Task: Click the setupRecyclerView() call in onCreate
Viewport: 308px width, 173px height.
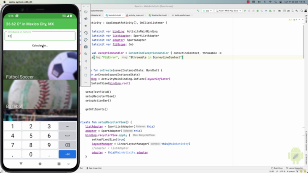Action: pyautogui.click(x=101, y=96)
